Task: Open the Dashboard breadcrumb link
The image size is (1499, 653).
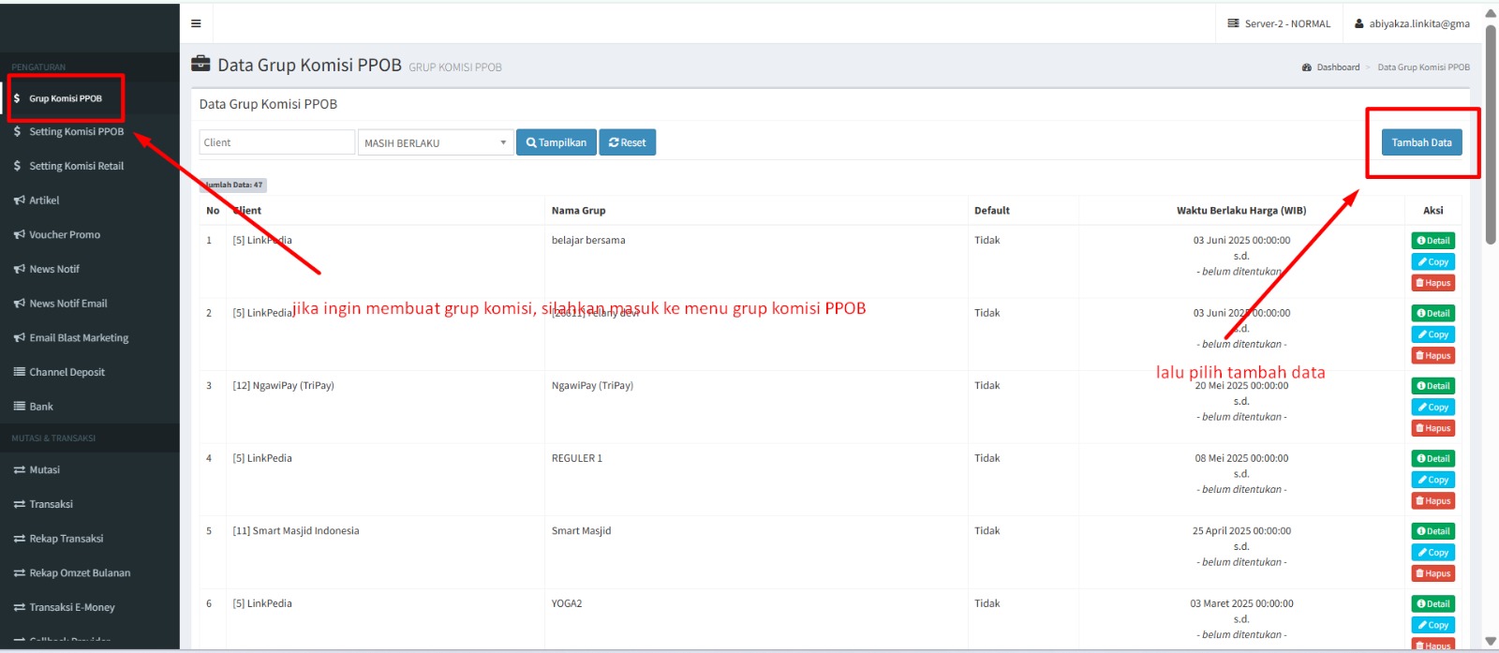Action: pyautogui.click(x=1337, y=67)
